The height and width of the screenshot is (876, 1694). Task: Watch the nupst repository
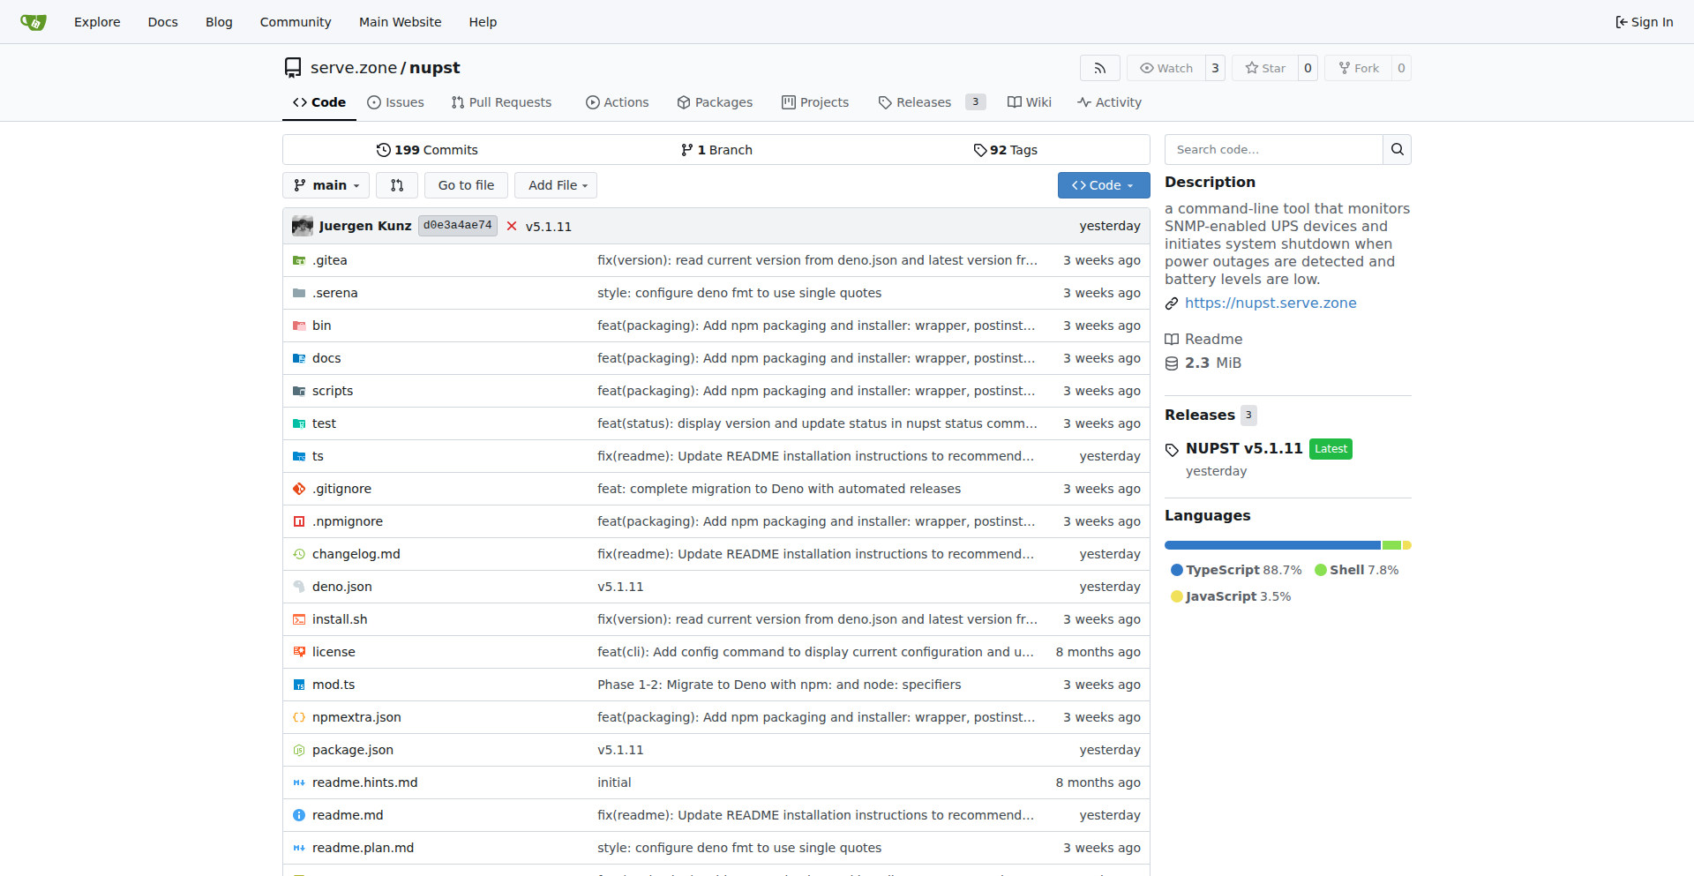(1166, 68)
